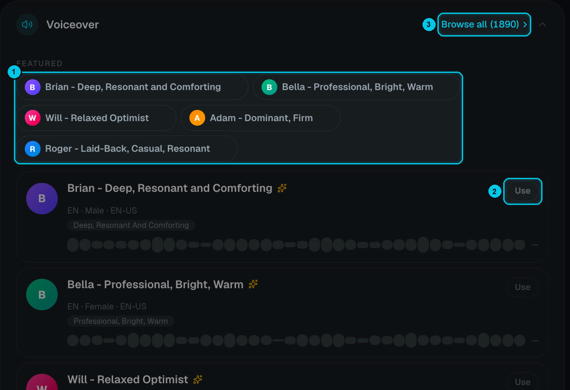Use the Bella voice
Screen dimensions: 570x390
coord(523,287)
